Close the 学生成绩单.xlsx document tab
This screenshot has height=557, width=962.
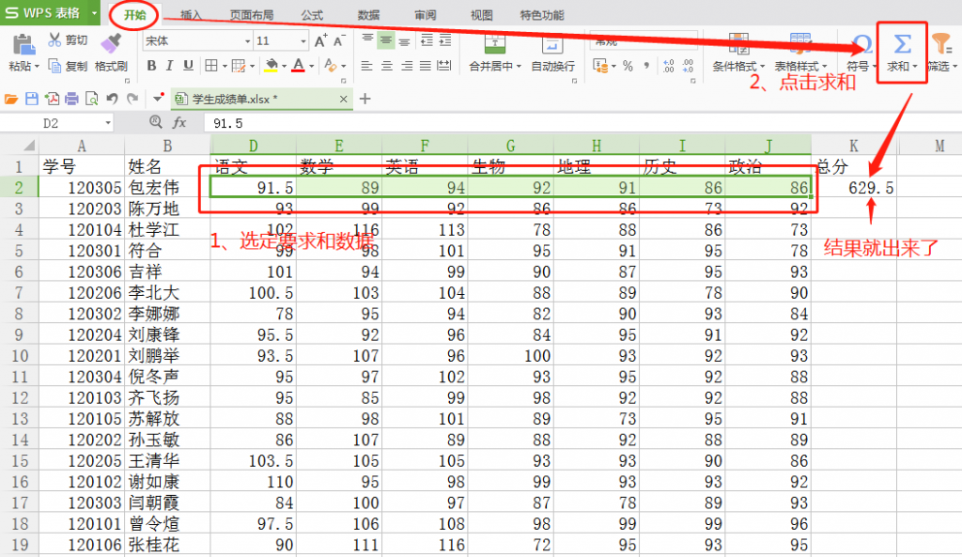pyautogui.click(x=343, y=100)
